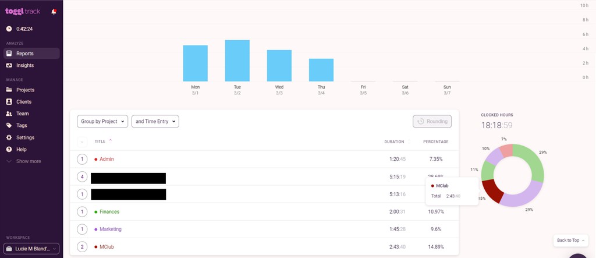The height and width of the screenshot is (258, 596).
Task: Click the small green 11% donut segment
Action: pyautogui.click(x=487, y=171)
